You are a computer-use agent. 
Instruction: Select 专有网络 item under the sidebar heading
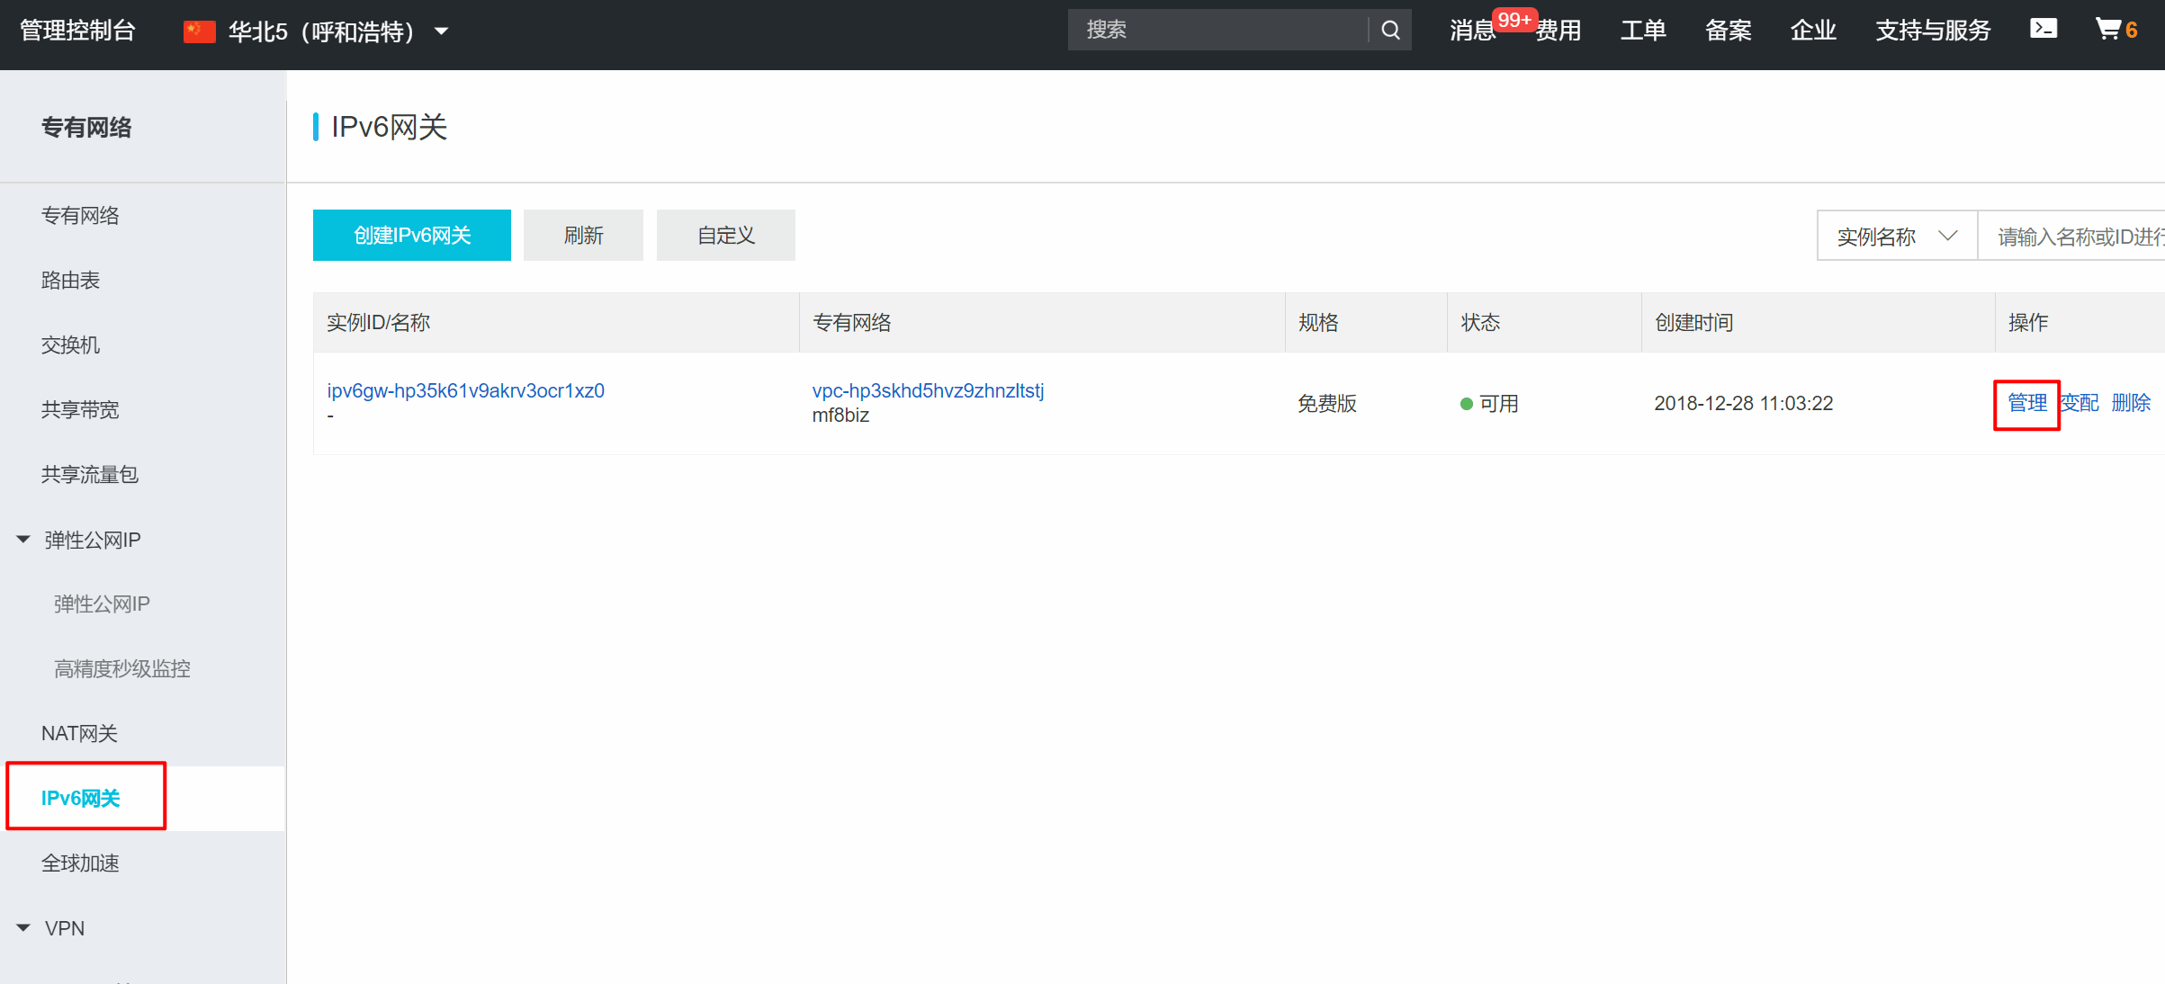point(80,216)
